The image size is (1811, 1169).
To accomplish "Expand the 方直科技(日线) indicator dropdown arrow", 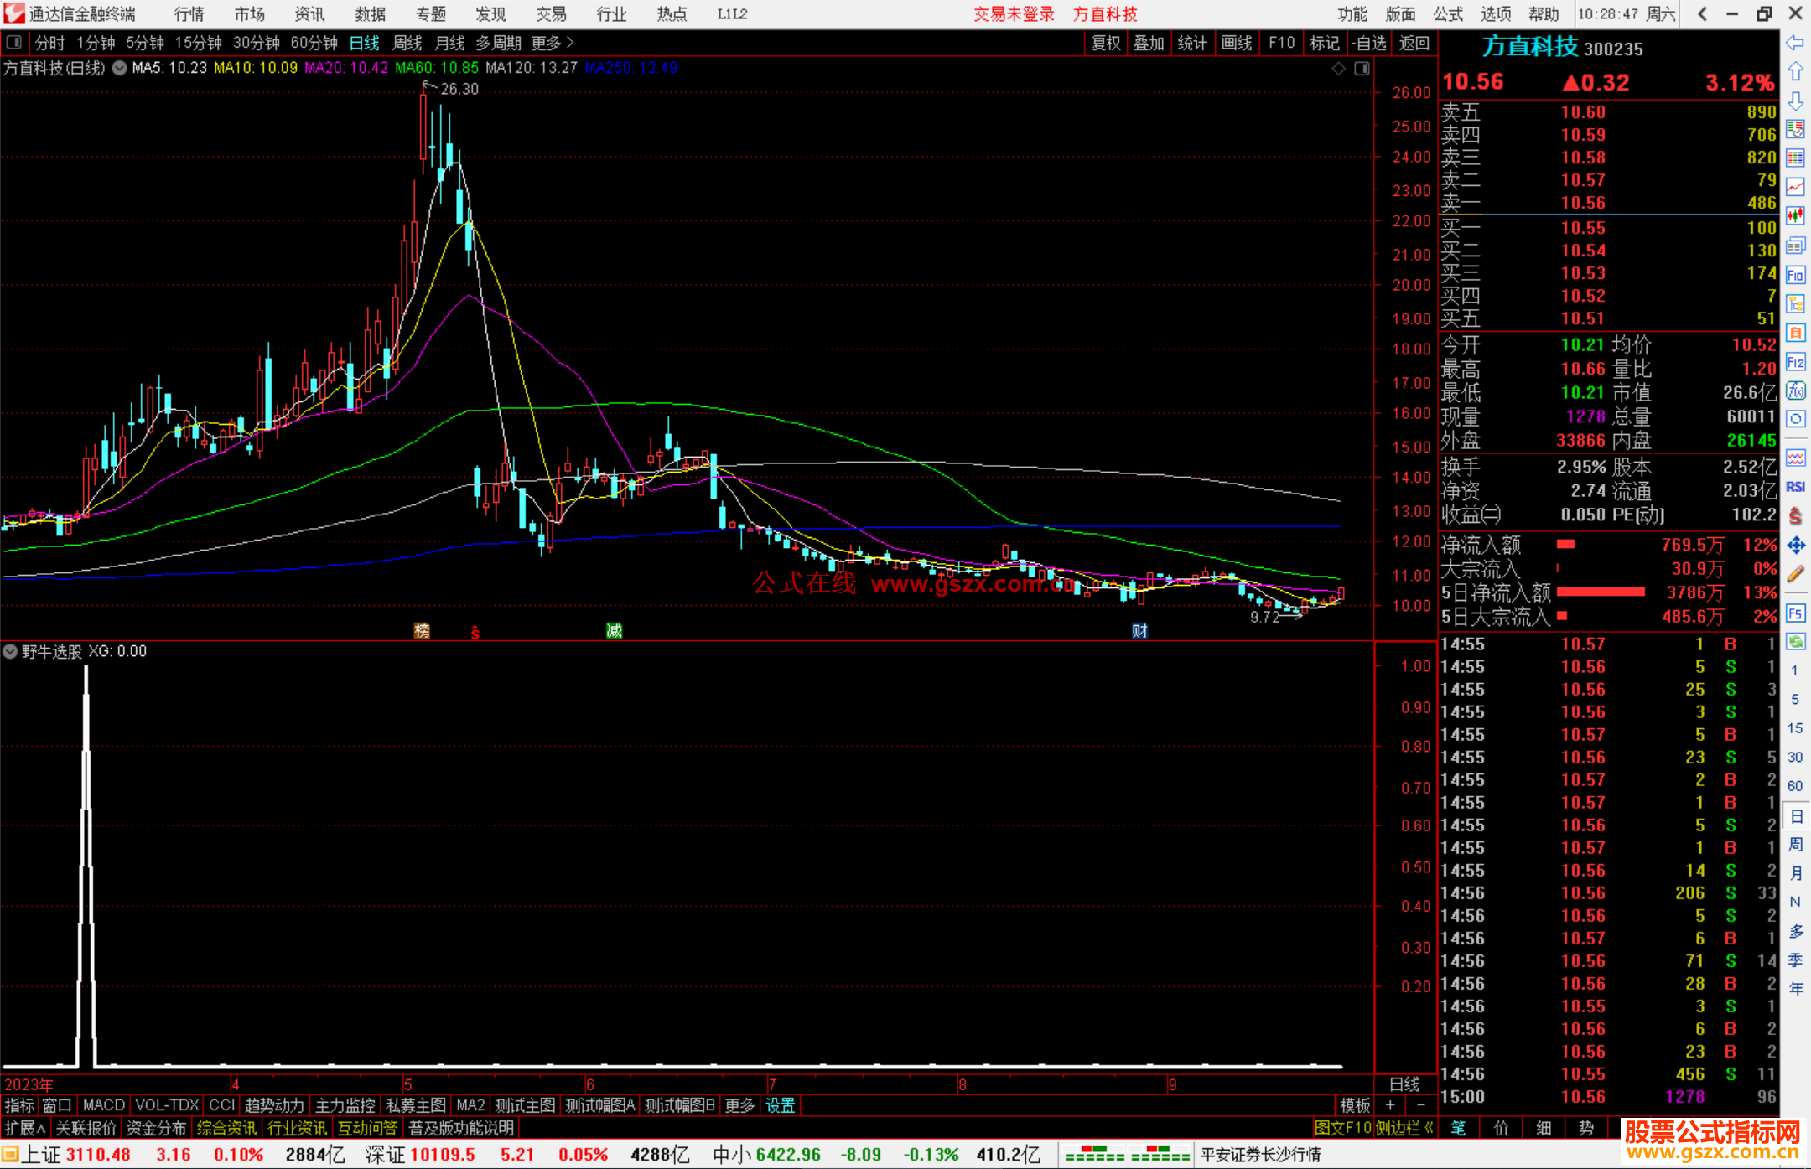I will [x=119, y=68].
